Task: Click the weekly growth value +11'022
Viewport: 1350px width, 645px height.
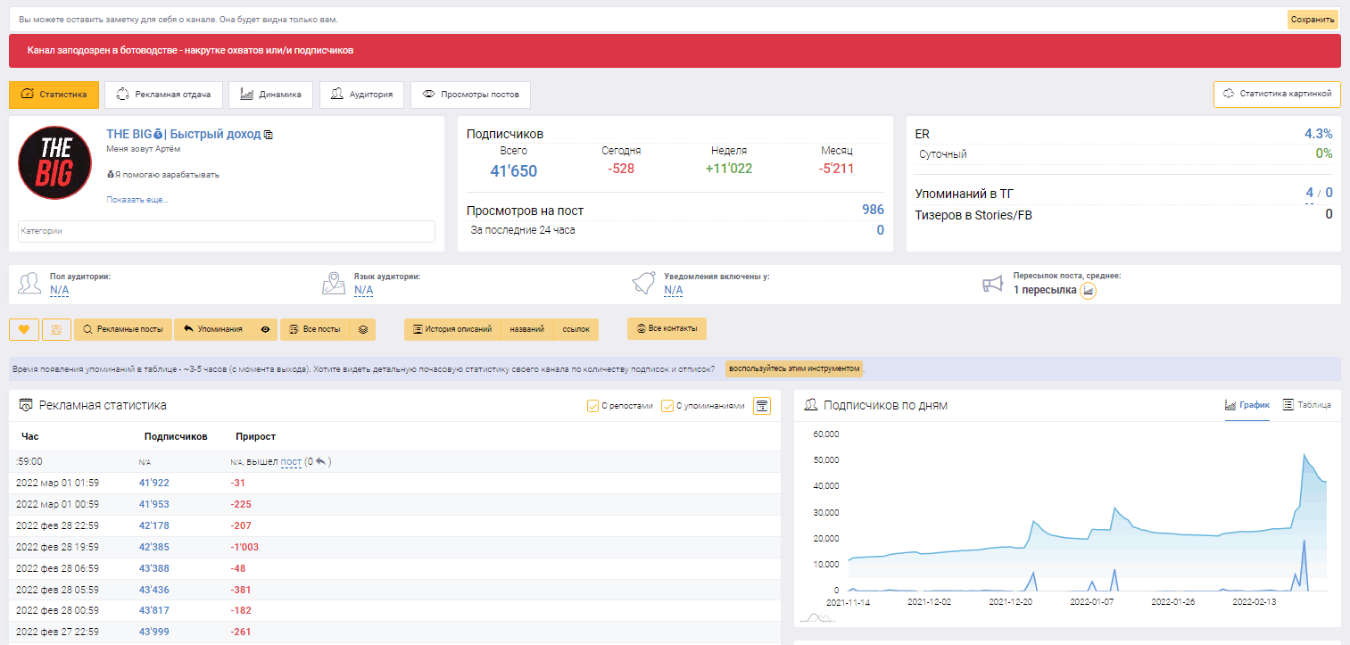Action: (729, 169)
